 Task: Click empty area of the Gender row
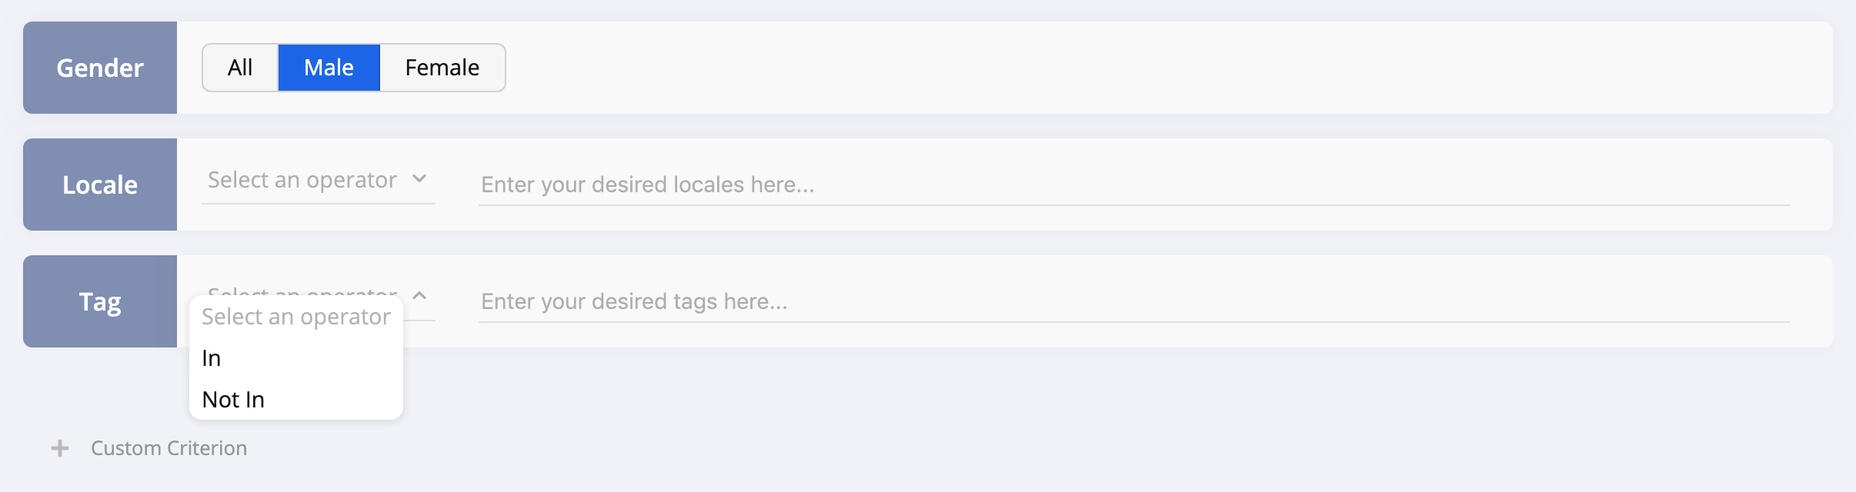[x=1154, y=68]
